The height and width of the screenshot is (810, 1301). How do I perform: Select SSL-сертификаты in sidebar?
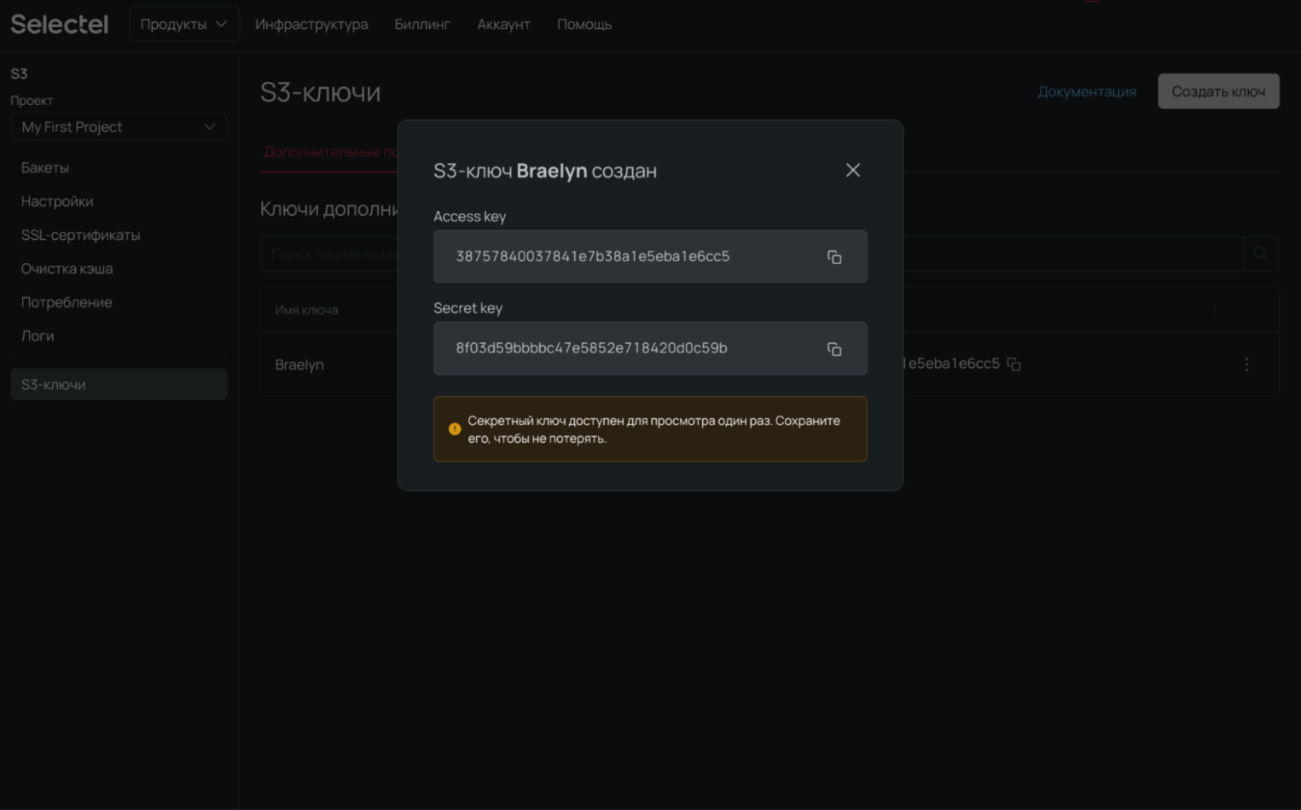click(x=80, y=235)
